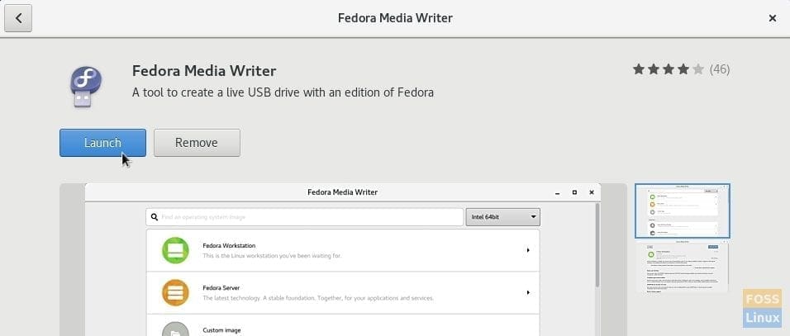Screen dimensions: 790x336
Task: Close the previewed Fedora Media Writer window
Action: tap(592, 192)
